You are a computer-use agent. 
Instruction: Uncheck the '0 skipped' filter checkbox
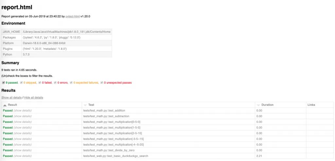[21, 83]
